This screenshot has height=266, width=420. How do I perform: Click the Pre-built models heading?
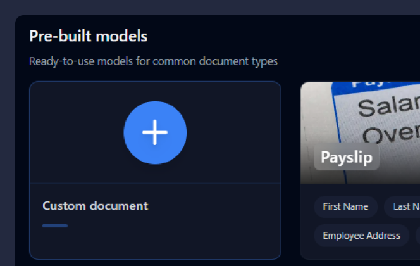point(88,36)
